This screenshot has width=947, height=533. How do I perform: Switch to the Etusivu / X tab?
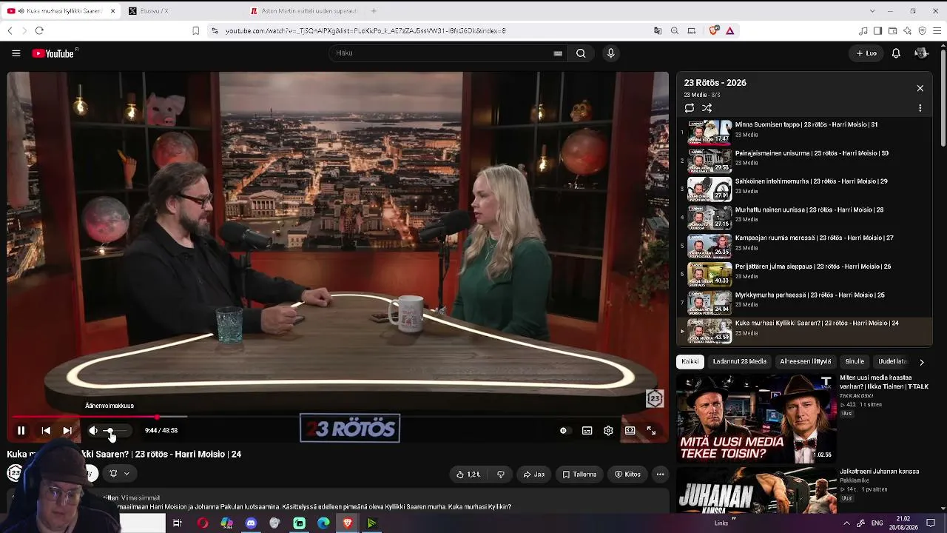pyautogui.click(x=181, y=11)
